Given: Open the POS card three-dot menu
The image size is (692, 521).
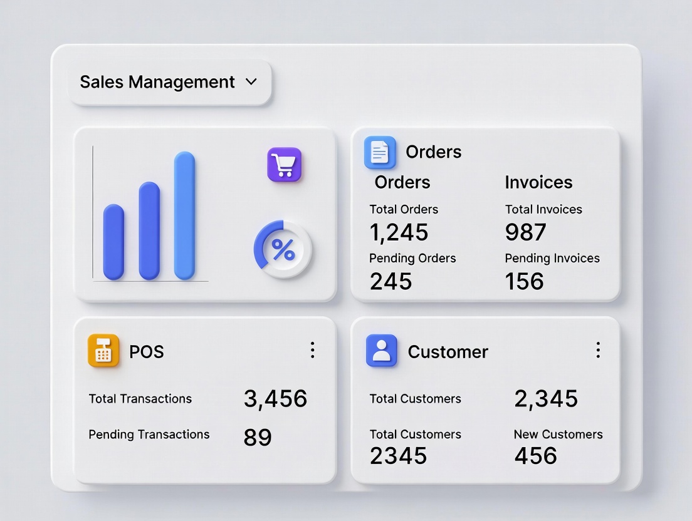Looking at the screenshot, I should (312, 350).
